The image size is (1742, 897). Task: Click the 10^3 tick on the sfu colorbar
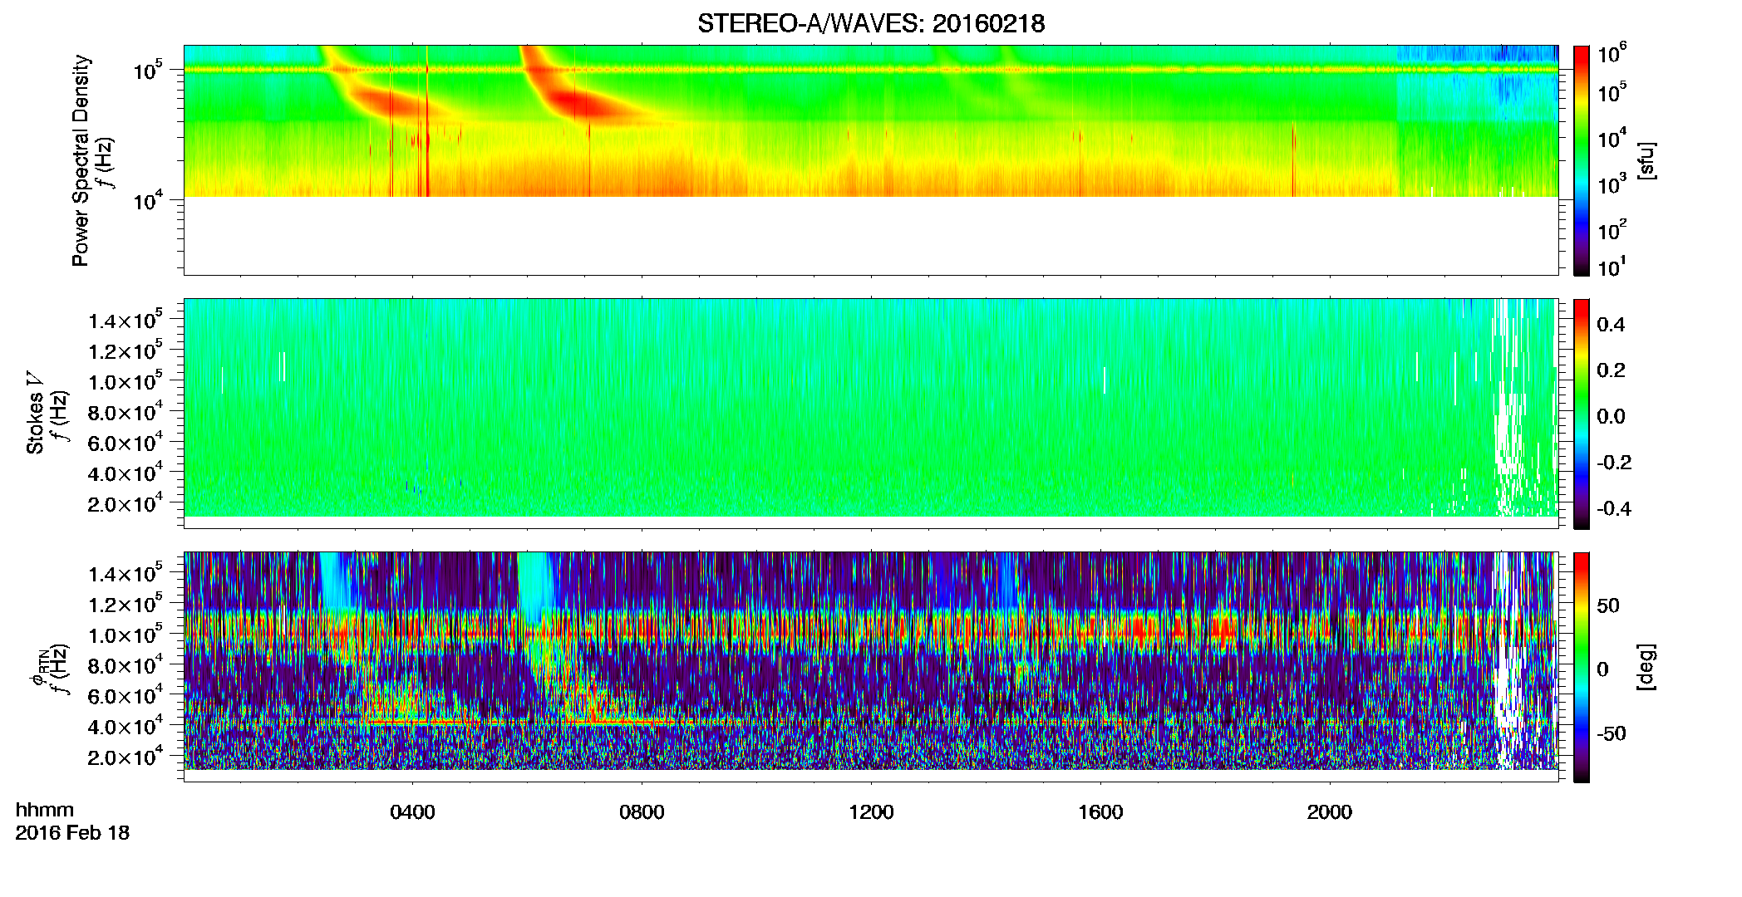point(1612,183)
